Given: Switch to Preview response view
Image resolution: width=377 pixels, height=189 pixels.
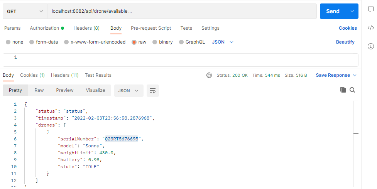Looking at the screenshot, I should click(65, 90).
